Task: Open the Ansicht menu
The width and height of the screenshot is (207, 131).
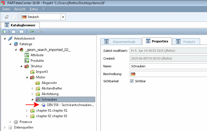Action: tap(20, 9)
